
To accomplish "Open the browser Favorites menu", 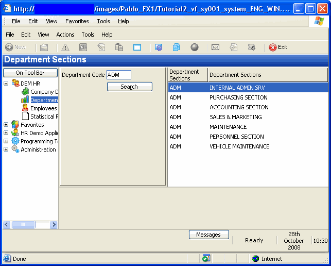I will [77, 21].
